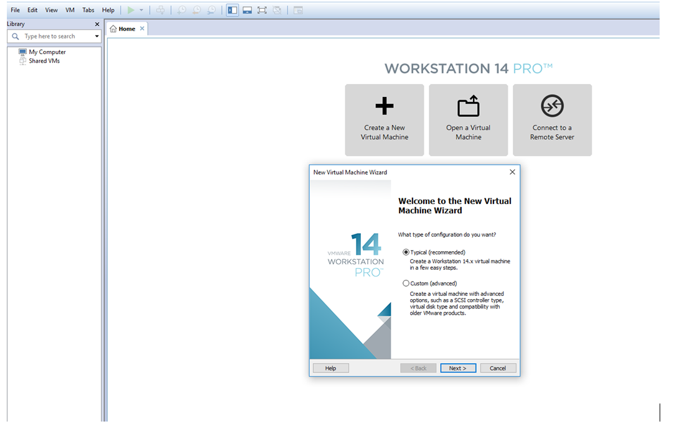Click the Next button in wizard
The width and height of the screenshot is (687, 429).
[458, 368]
